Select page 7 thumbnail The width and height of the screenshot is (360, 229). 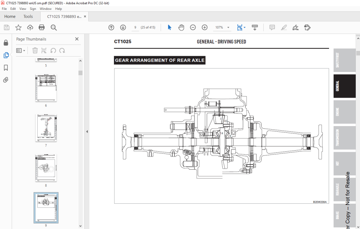pyautogui.click(x=46, y=128)
